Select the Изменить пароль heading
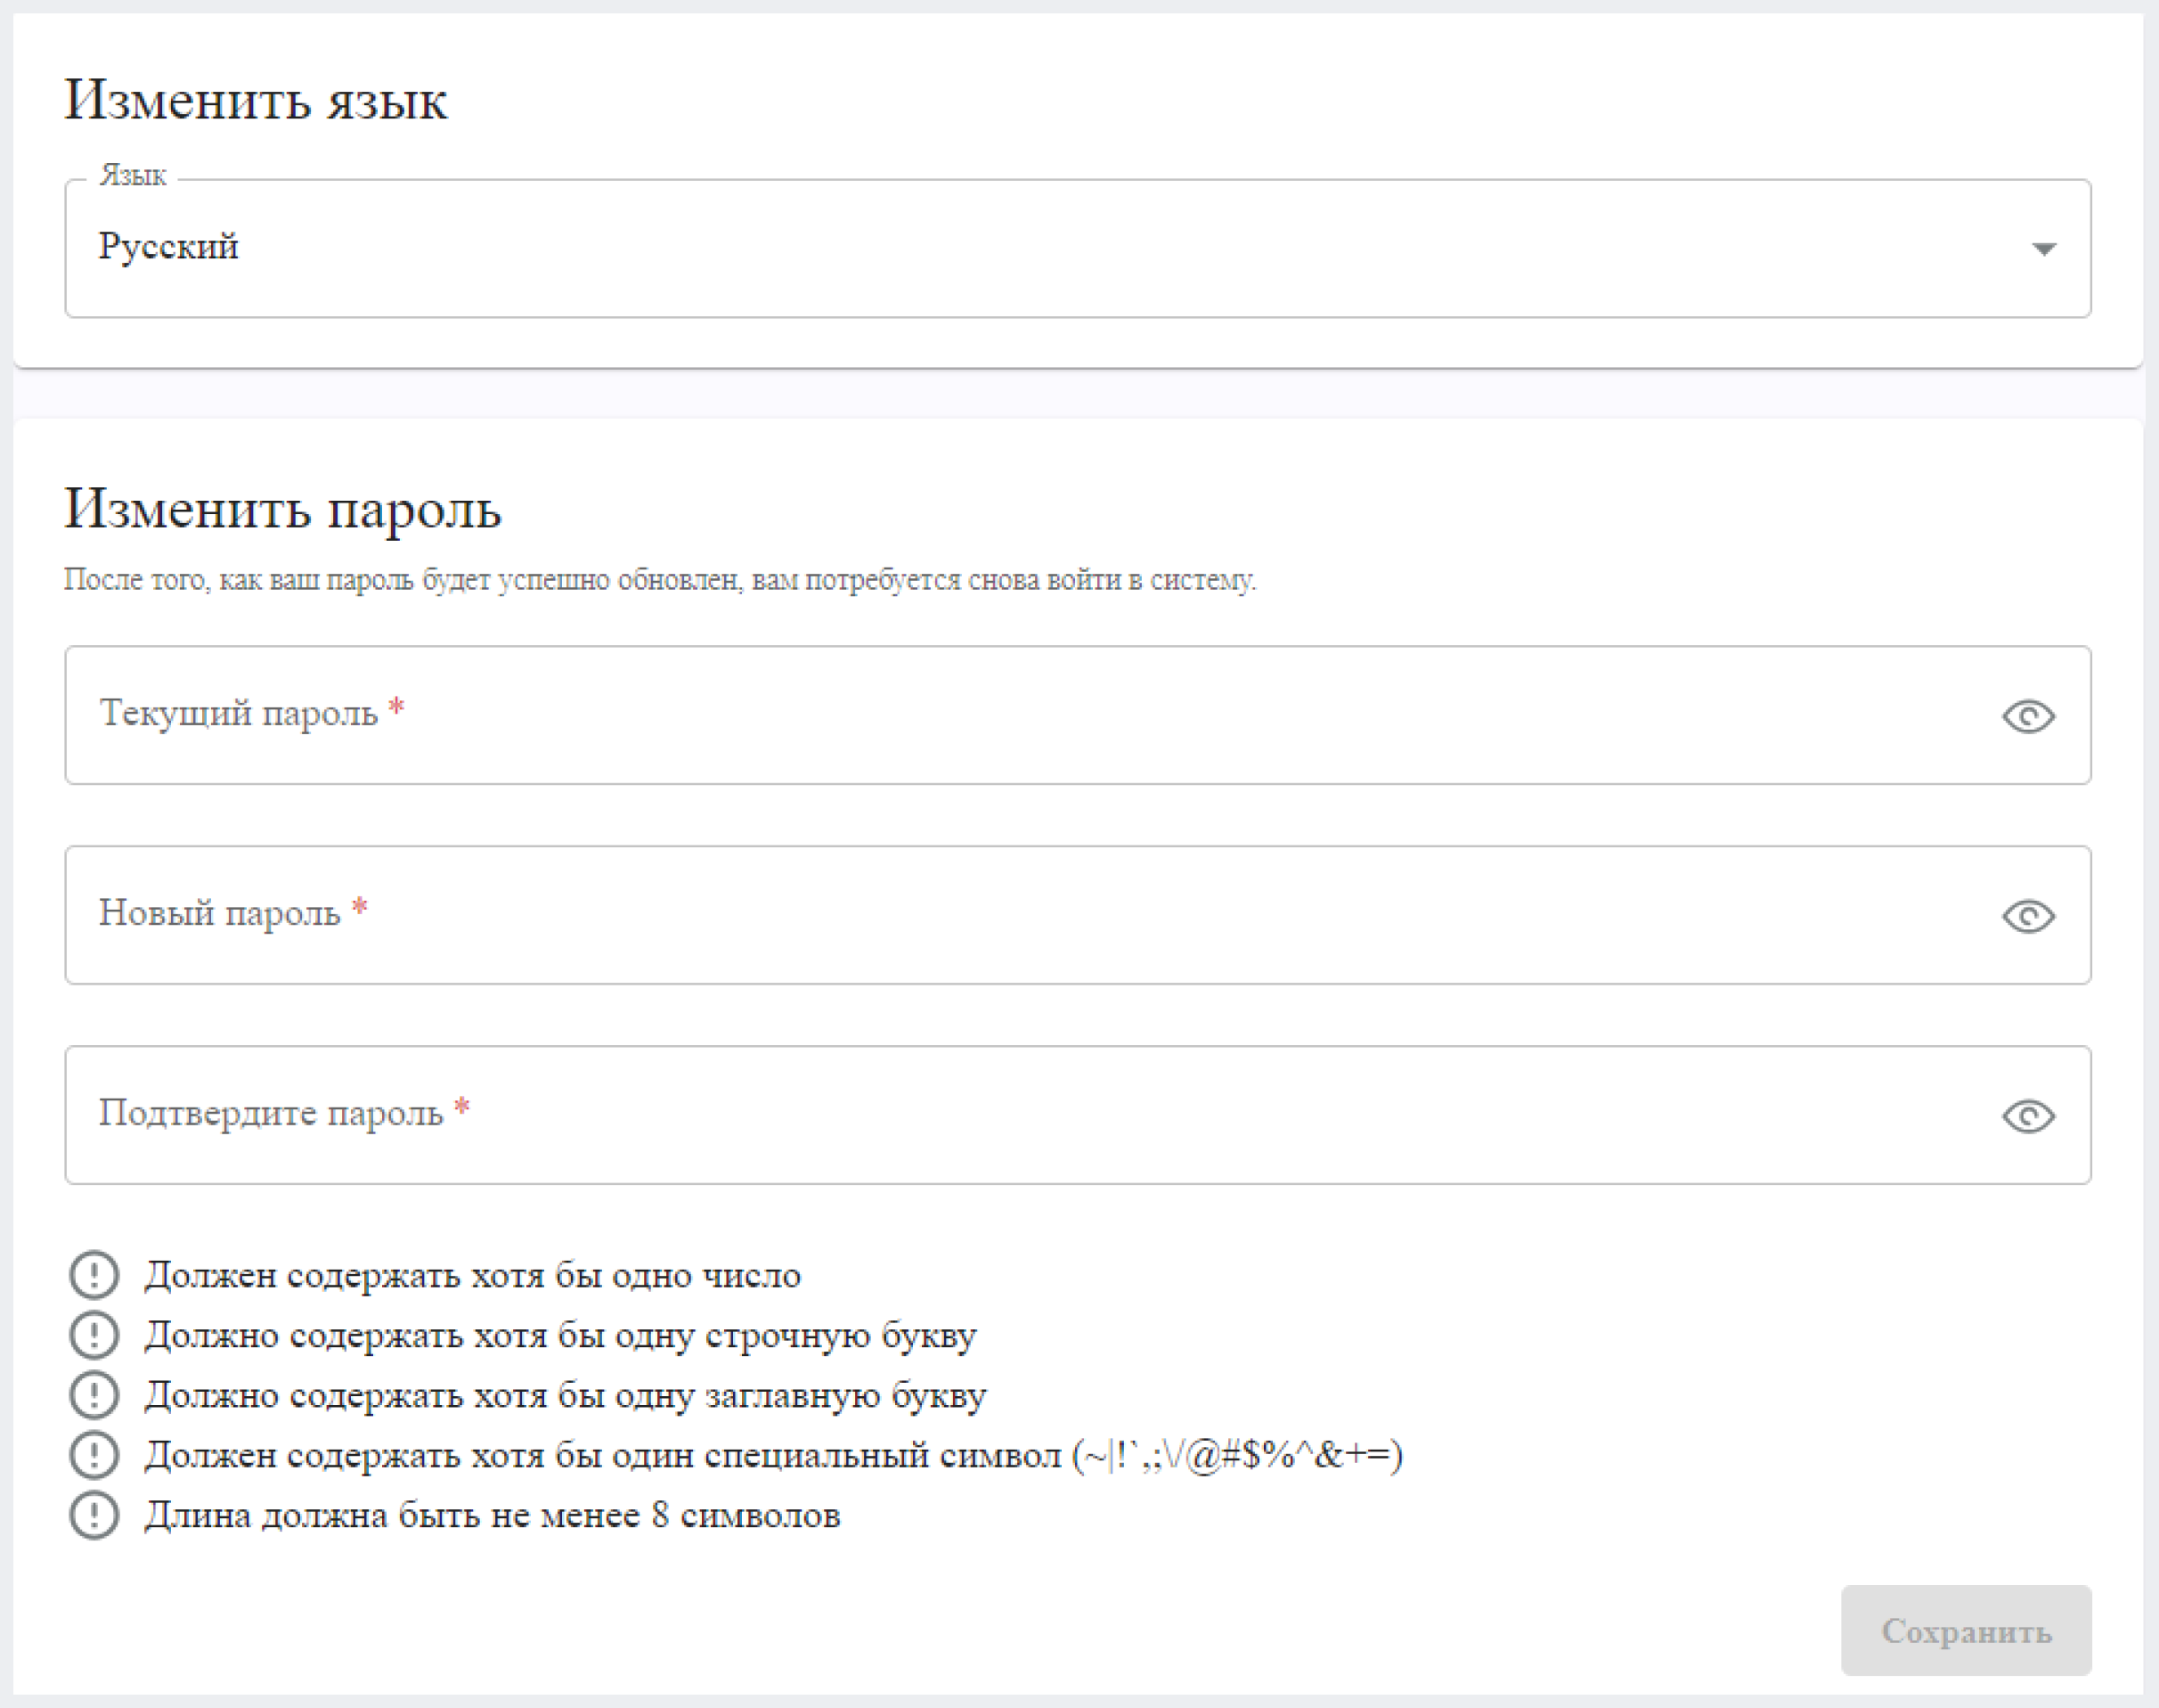The image size is (2159, 1708). click(x=283, y=509)
